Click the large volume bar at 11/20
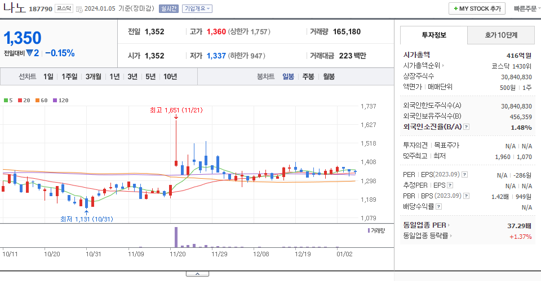Screen dimensions: 541x281 click(x=176, y=237)
